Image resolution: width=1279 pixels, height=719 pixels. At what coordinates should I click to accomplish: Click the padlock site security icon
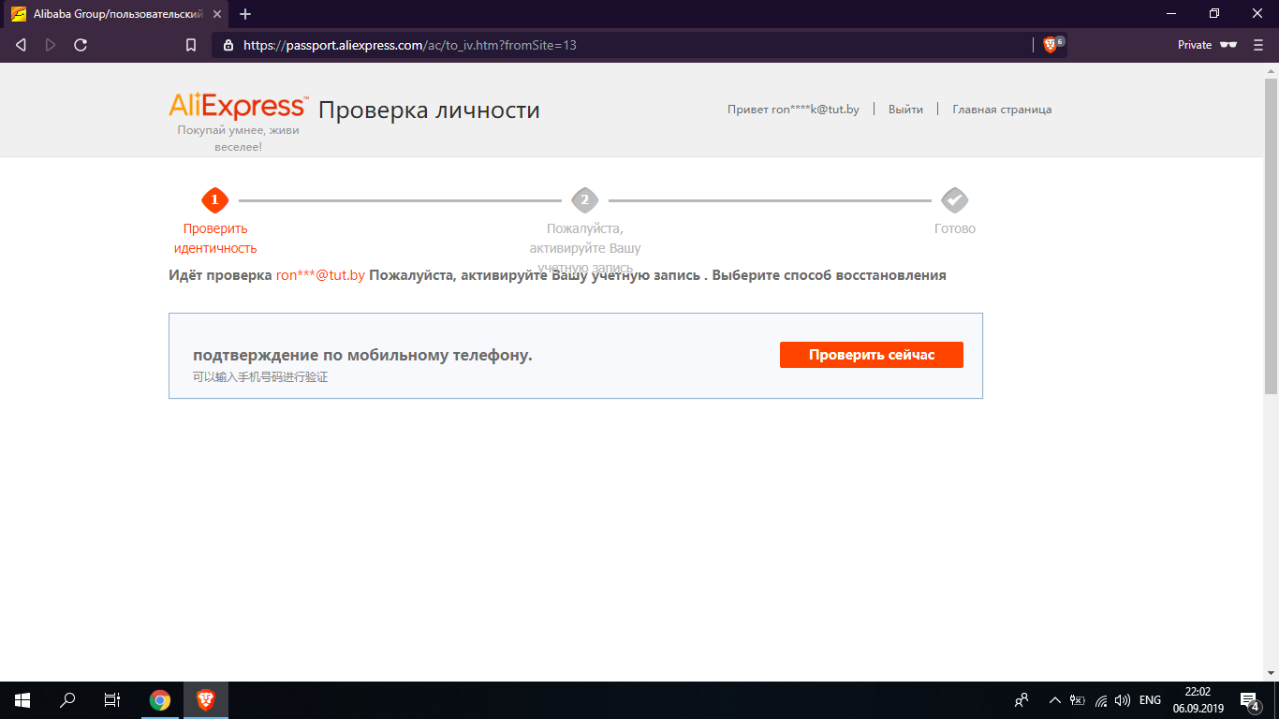pyautogui.click(x=228, y=45)
